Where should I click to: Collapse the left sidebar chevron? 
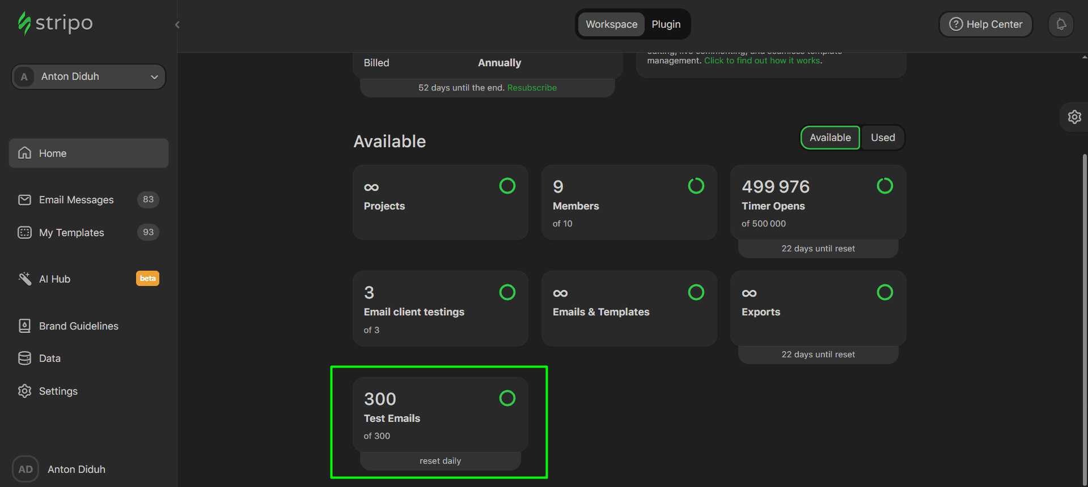tap(177, 24)
